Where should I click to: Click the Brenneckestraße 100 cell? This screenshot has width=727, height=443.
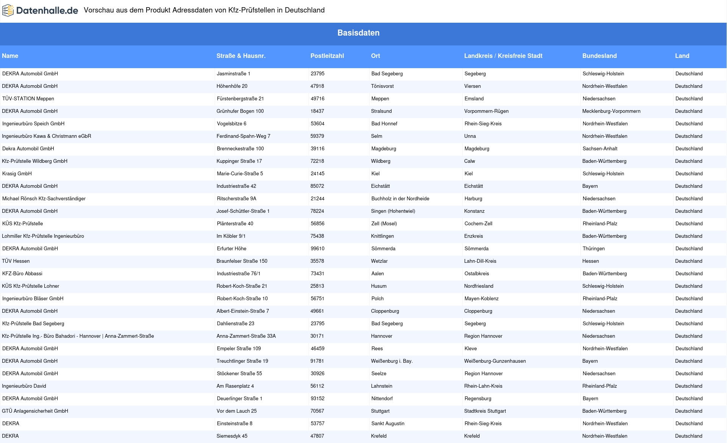click(x=240, y=148)
